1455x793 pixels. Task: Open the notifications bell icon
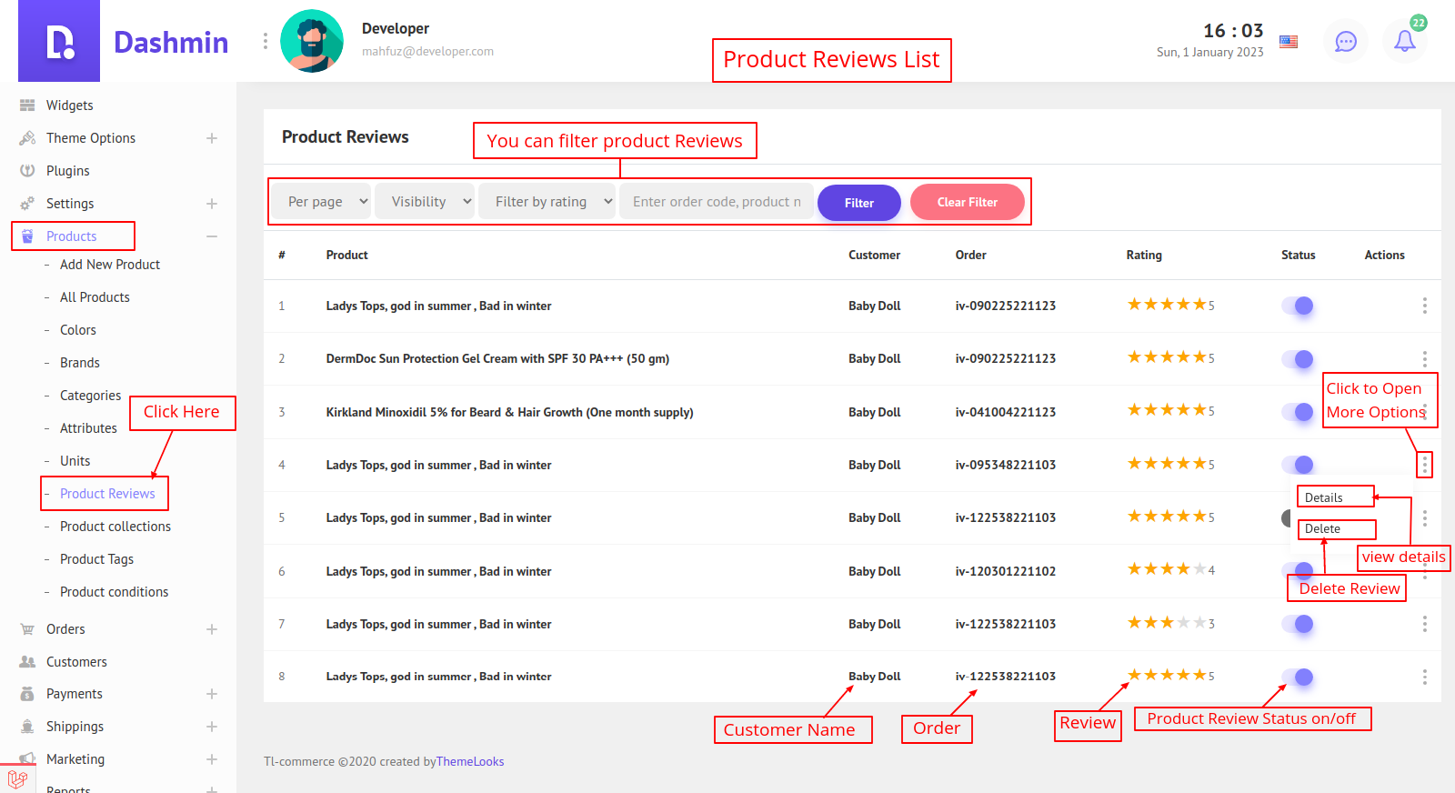point(1404,41)
